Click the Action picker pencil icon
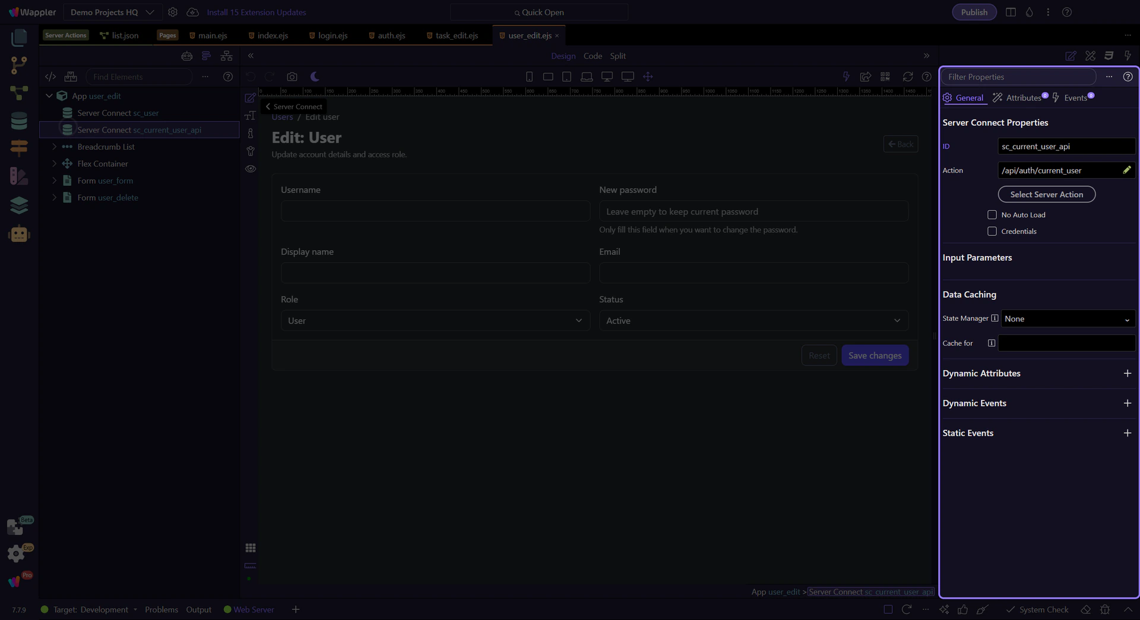The height and width of the screenshot is (620, 1140). click(x=1126, y=170)
